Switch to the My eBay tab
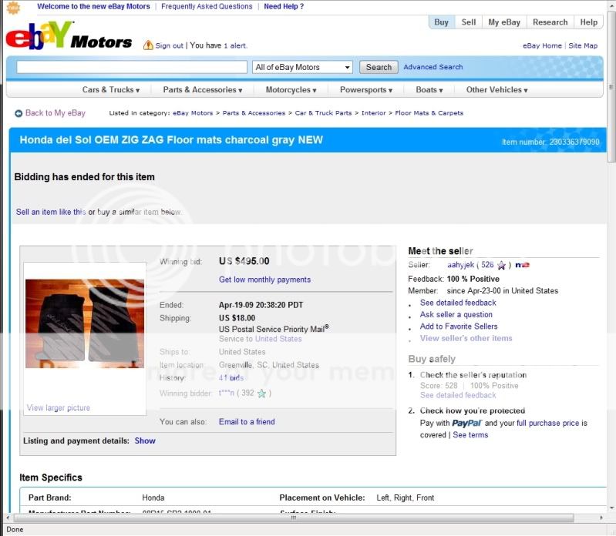 click(x=504, y=22)
